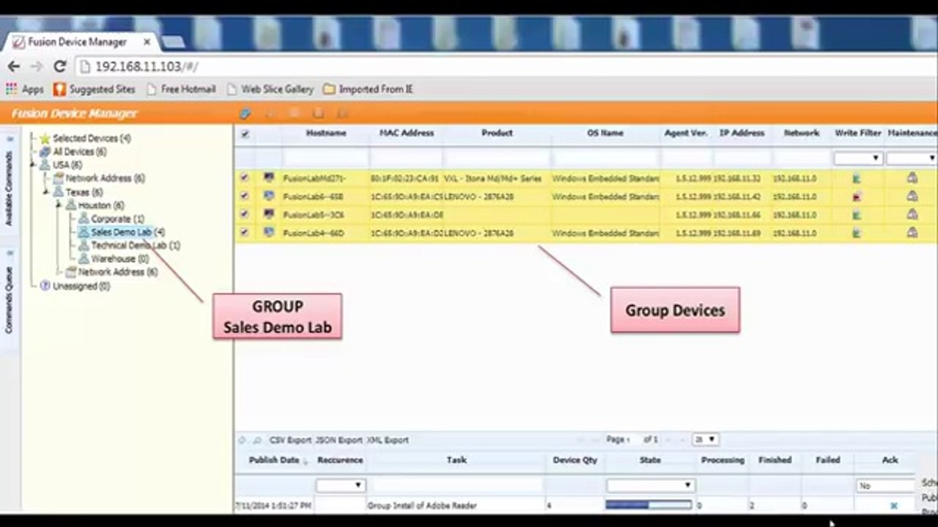This screenshot has height=527, width=938.
Task: Click the device icon for FusionLabMd271
Action: (269, 178)
